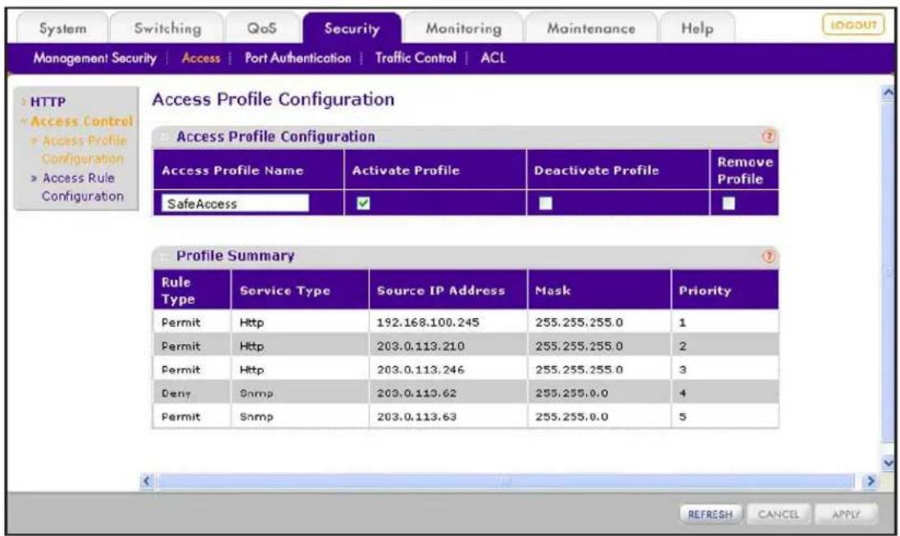Open Port Authentication submenu
900x536 pixels.
point(298,58)
